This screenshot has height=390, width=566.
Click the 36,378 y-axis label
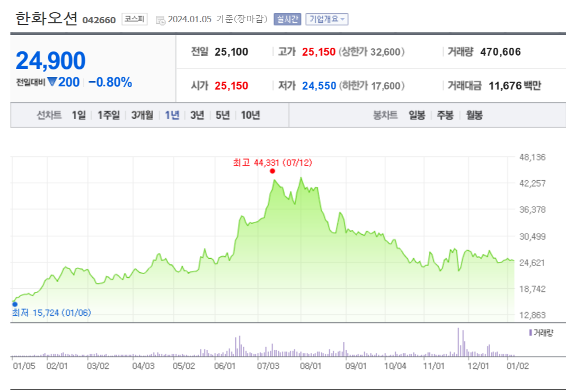click(533, 210)
